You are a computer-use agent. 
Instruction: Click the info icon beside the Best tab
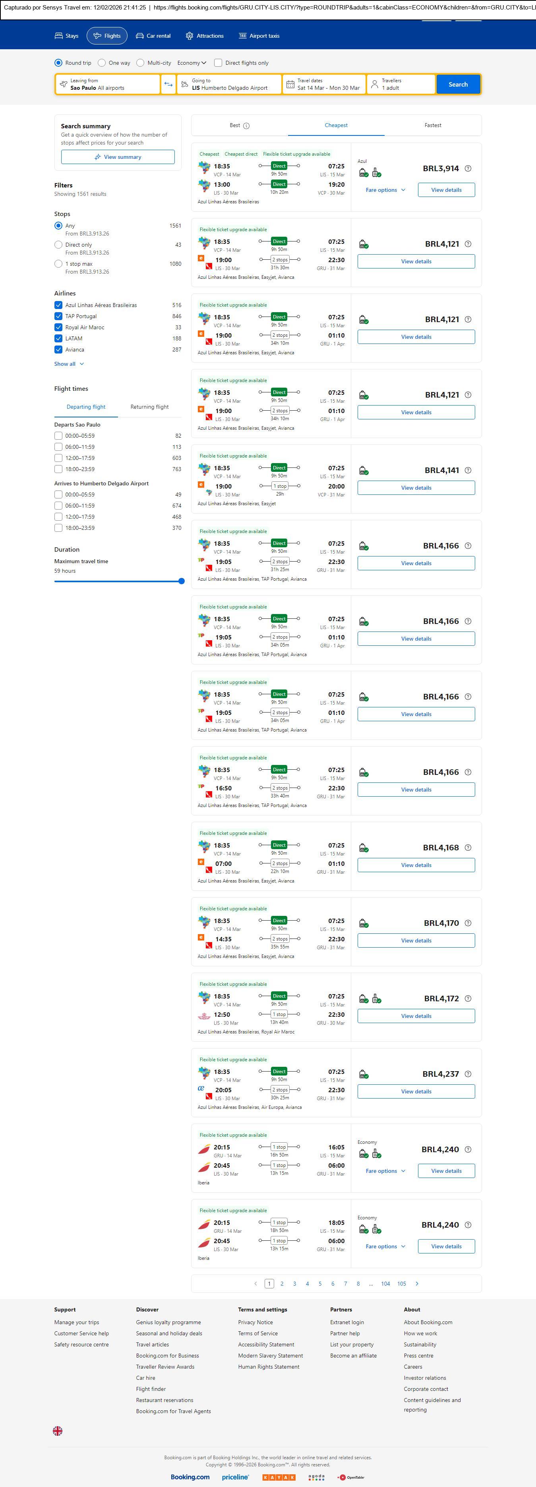pos(247,126)
